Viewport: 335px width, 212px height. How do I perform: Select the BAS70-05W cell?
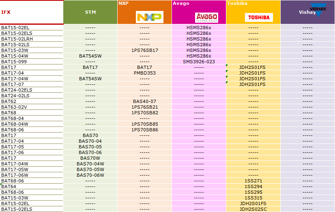click(x=90, y=169)
